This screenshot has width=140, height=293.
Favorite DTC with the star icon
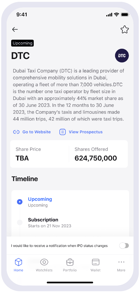point(125,30)
